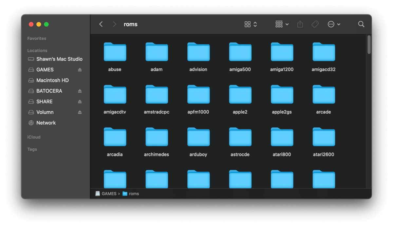Select Macintosh HD in the sidebar
This screenshot has width=393, height=227.
click(x=52, y=80)
